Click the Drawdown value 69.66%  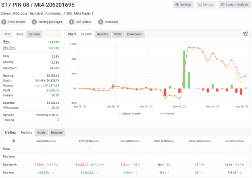tap(54, 68)
